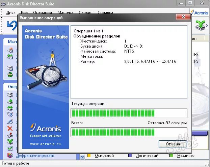The image size is (210, 167).
Task: Minimize the Acronis Disk Director window
Action: 181,3
